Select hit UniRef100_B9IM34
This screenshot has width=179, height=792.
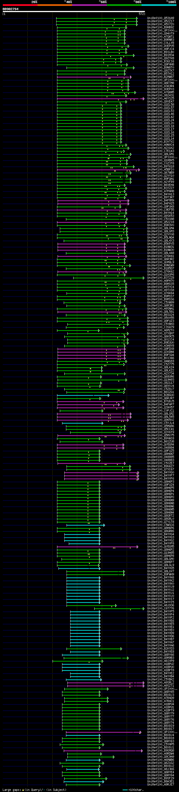tap(161, 55)
